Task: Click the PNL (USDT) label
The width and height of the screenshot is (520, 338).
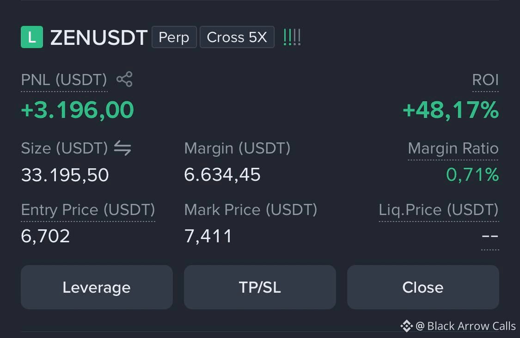Action: point(64,80)
